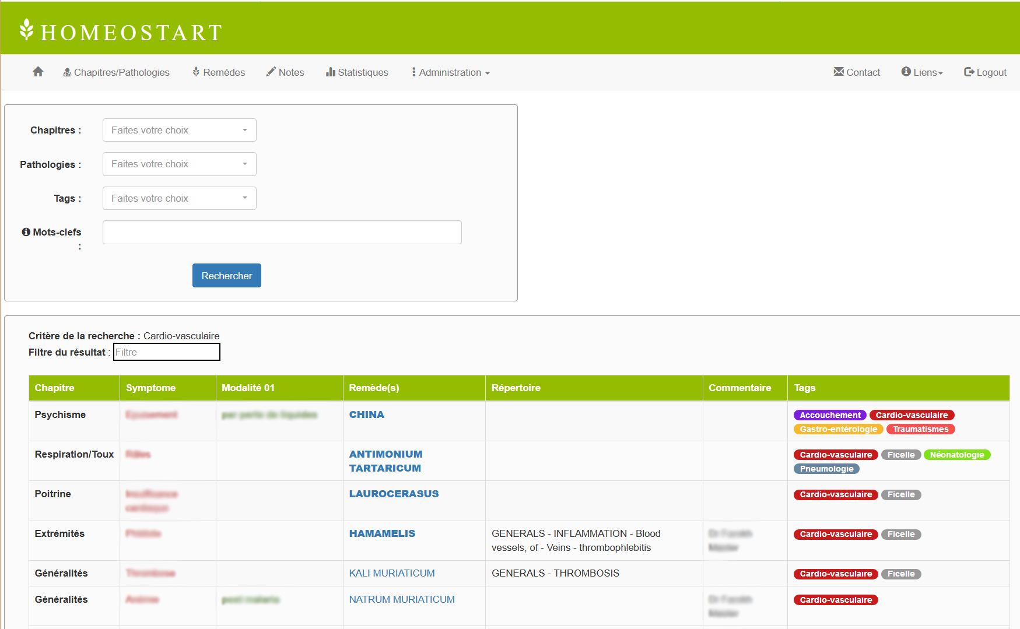Open the Tags dropdown
1020x629 pixels.
[179, 198]
